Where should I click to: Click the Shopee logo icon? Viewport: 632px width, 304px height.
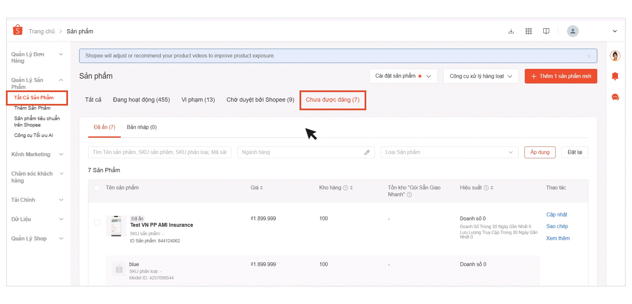[18, 30]
